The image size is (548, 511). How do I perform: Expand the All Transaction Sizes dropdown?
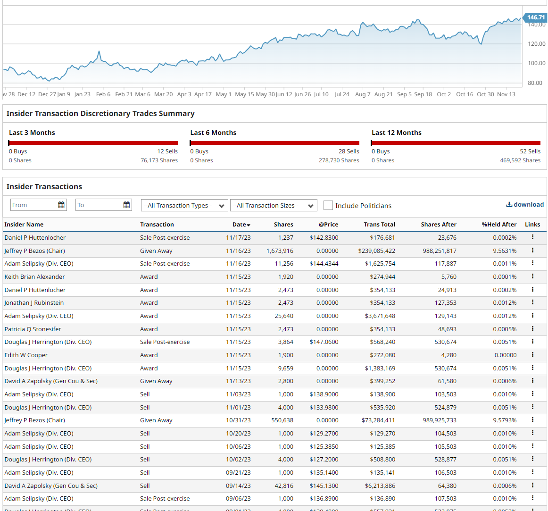[274, 205]
